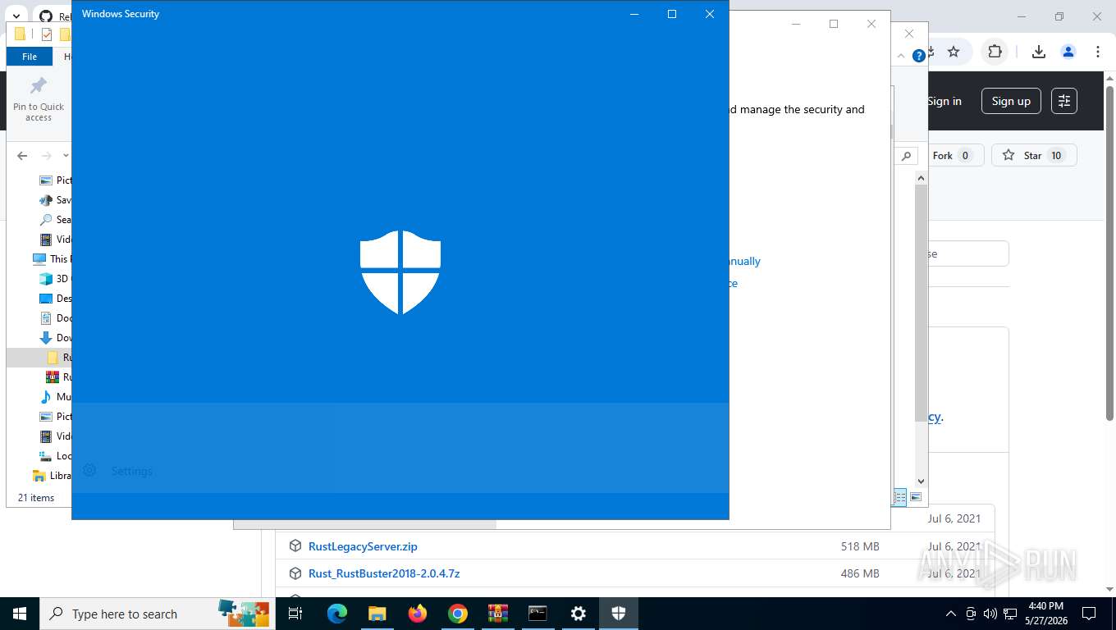Click the search magnifier in the Explorer window
Viewport: 1116px width, 630px height.
(x=906, y=155)
